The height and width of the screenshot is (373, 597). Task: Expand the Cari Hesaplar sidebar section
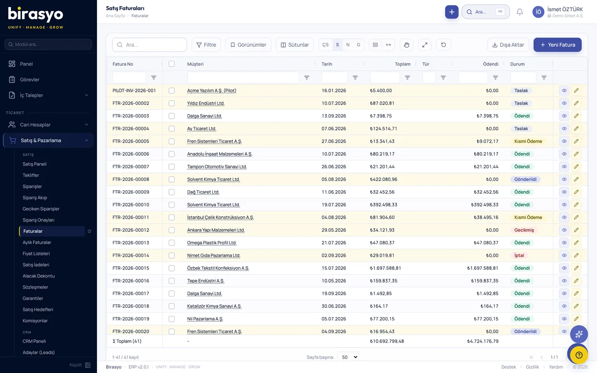tap(49, 124)
